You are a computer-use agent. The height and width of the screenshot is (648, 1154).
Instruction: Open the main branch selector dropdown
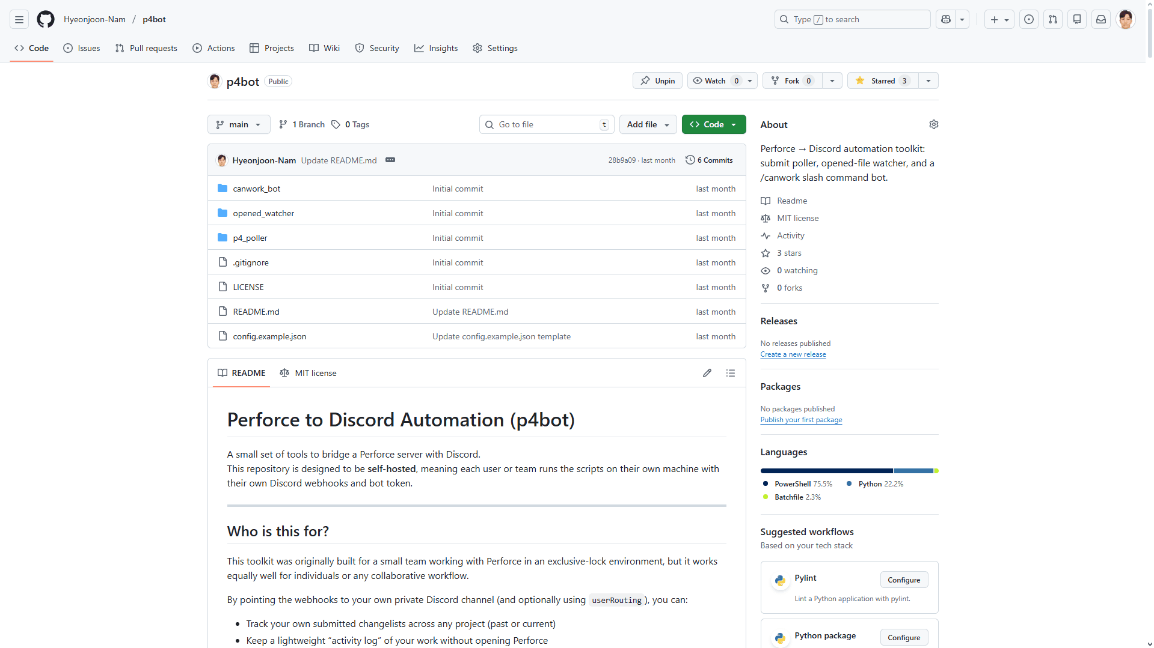[238, 124]
